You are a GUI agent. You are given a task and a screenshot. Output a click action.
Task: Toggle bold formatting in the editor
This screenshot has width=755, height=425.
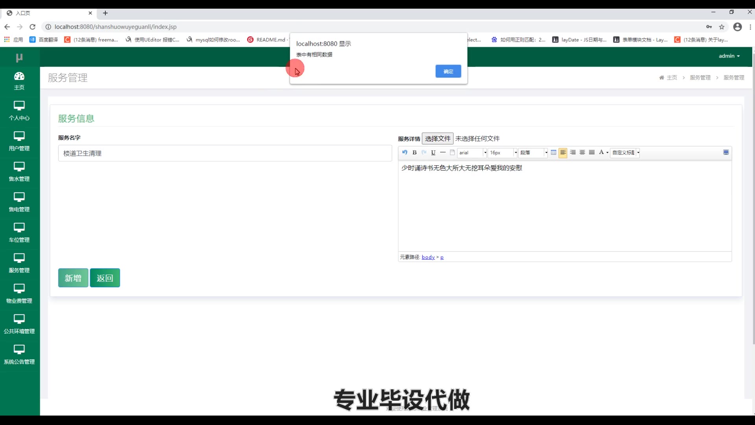pyautogui.click(x=414, y=152)
